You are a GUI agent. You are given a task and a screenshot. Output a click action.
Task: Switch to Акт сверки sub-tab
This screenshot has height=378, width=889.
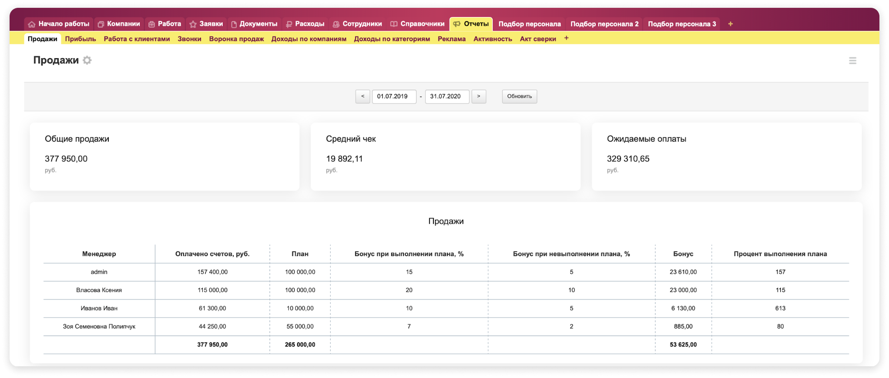(538, 39)
